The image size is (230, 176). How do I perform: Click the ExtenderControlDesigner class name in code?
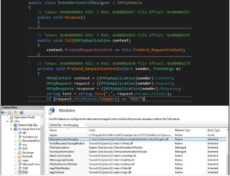click(x=84, y=3)
